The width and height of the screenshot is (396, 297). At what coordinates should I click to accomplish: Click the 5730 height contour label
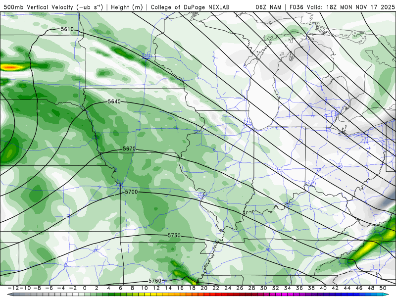174,236
